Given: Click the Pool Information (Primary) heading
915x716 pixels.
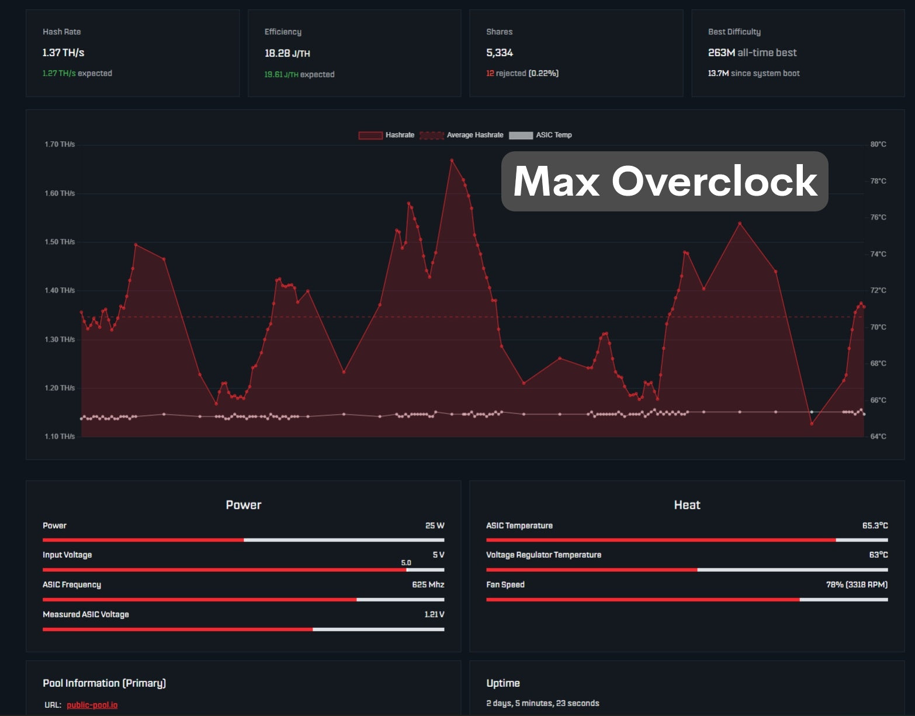Looking at the screenshot, I should click(x=104, y=683).
